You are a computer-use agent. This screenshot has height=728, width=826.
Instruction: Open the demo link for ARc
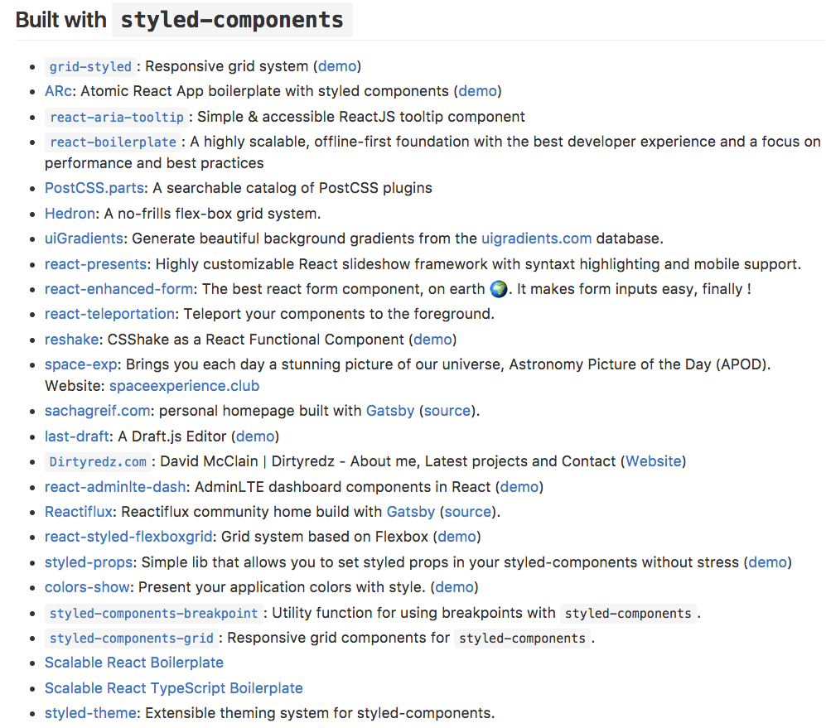point(478,91)
